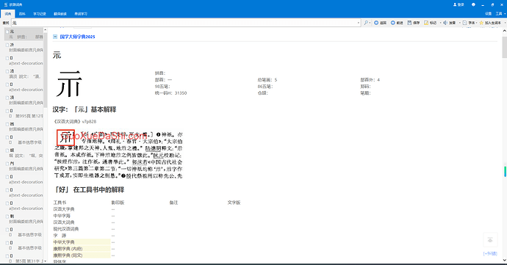Click the back-to-top arrow button
Image resolution: width=507 pixels, height=265 pixels.
tap(490, 240)
